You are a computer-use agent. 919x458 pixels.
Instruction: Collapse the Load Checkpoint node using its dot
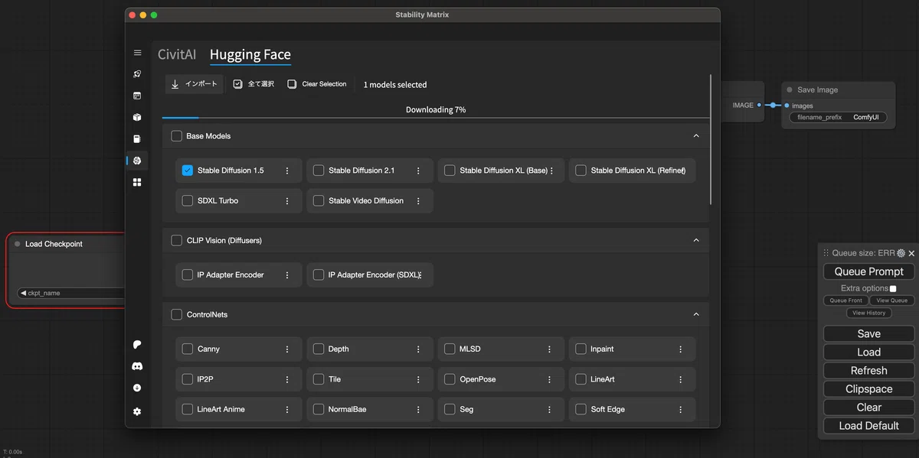(18, 244)
